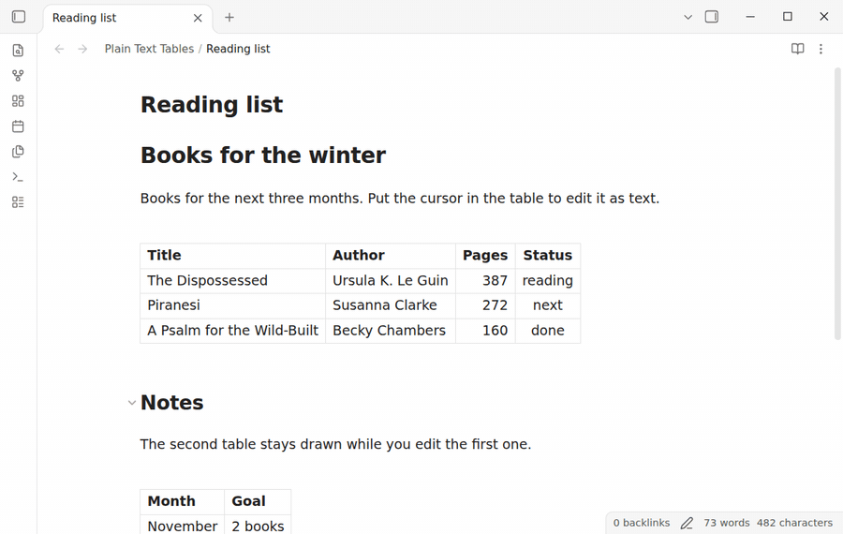Click the Books for the next three months paragraph
This screenshot has width=843, height=534.
tap(399, 199)
